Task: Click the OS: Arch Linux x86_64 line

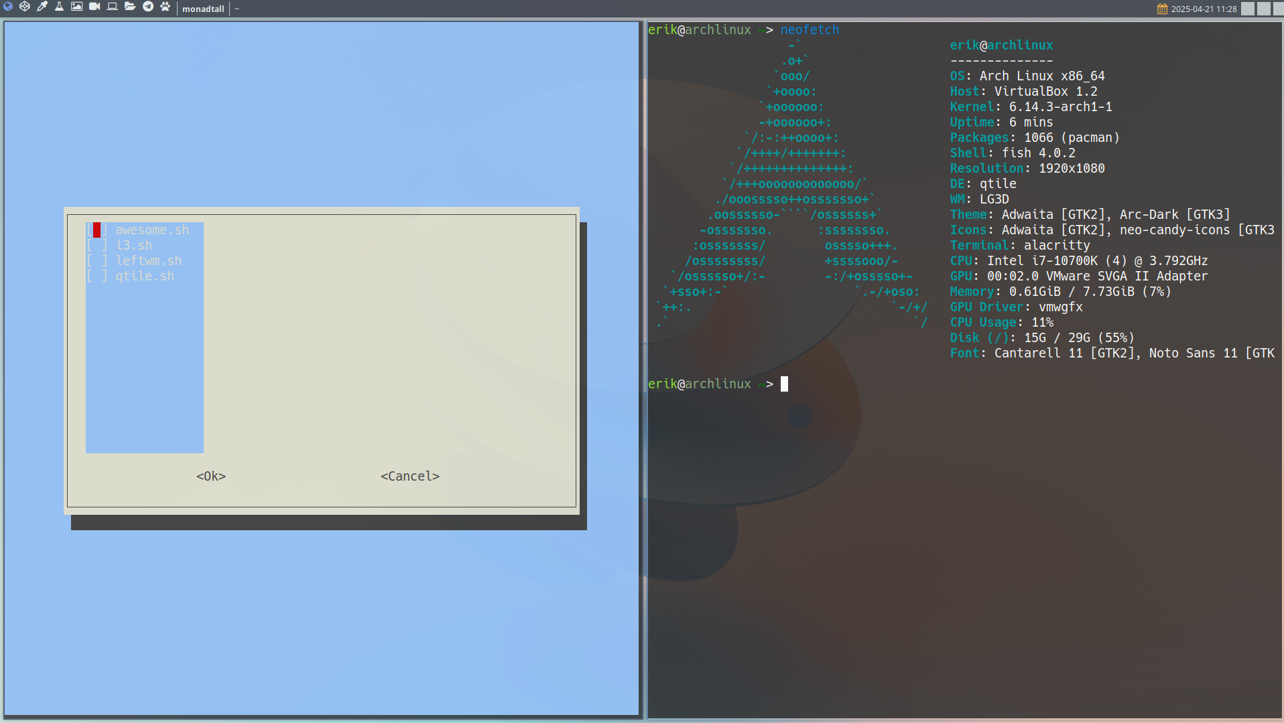Action: (1027, 76)
